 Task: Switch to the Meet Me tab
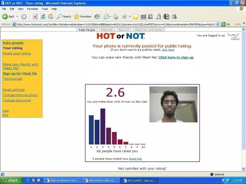107,30
